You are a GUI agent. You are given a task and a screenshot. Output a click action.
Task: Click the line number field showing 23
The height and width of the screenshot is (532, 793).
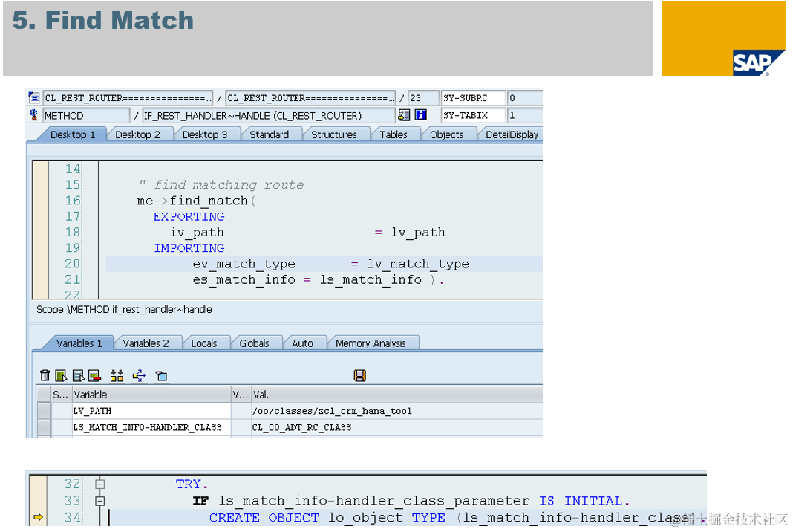[x=423, y=97]
